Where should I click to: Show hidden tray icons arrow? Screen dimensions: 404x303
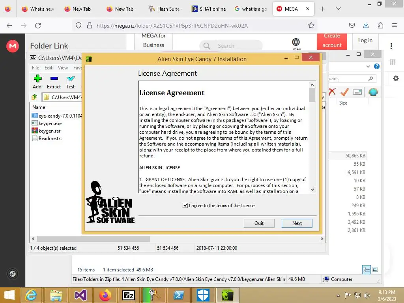[338, 296]
